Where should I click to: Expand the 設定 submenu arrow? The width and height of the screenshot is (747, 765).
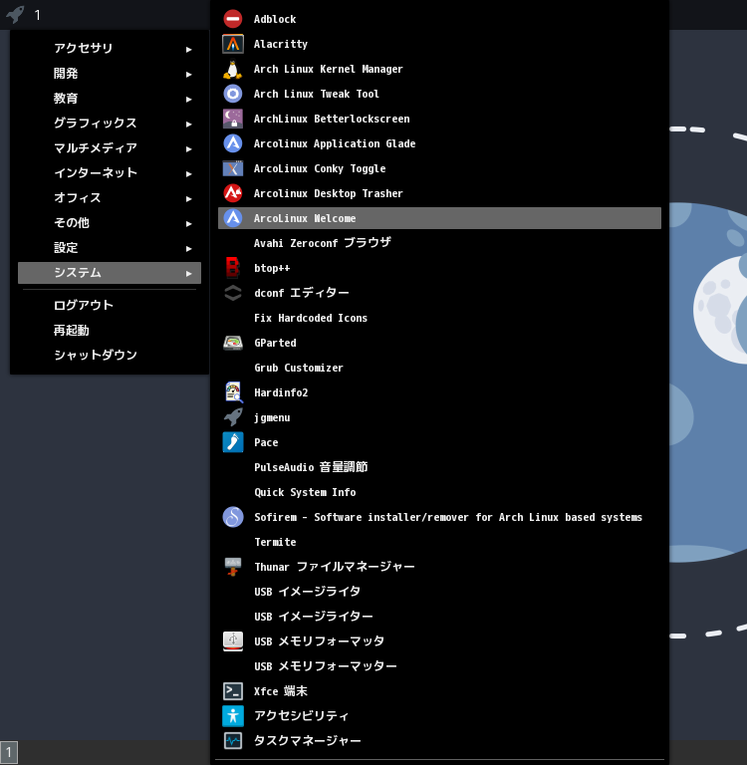pyautogui.click(x=189, y=248)
